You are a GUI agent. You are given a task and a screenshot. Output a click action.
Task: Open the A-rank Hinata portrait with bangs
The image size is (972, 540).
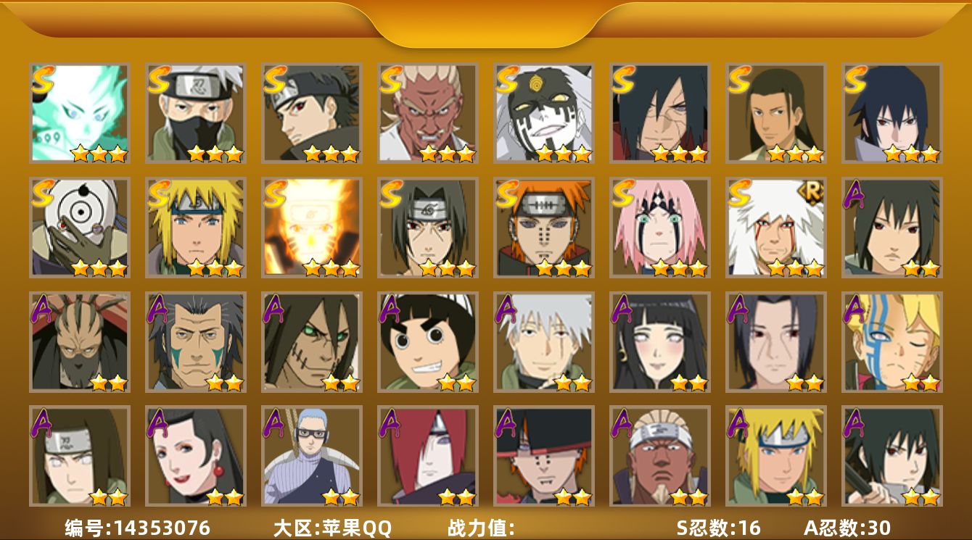click(660, 342)
